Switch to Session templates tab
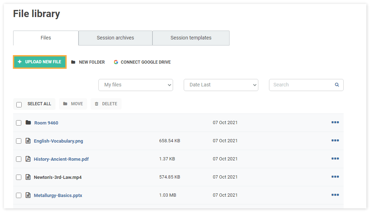This screenshot has width=371, height=213. coord(191,38)
